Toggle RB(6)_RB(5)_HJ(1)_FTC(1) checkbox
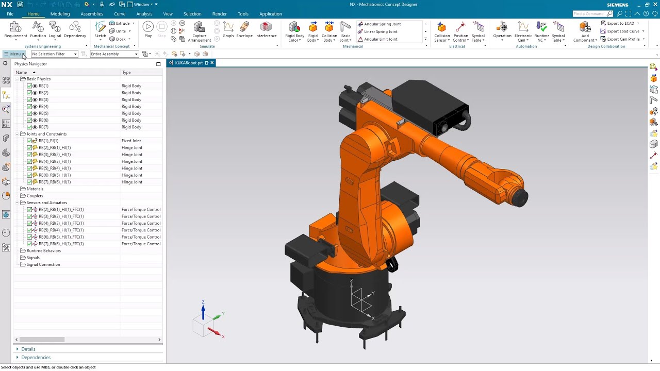Screen dimensions: 660x371 (x=29, y=237)
